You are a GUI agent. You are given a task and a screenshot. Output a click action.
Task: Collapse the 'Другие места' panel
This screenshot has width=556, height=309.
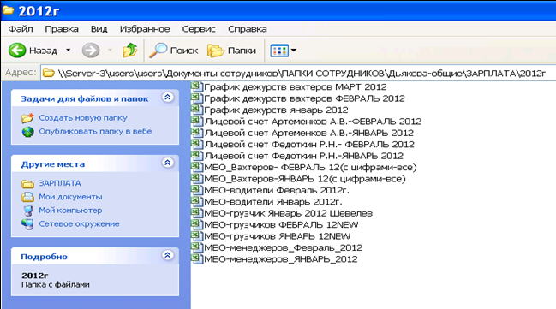[167, 163]
